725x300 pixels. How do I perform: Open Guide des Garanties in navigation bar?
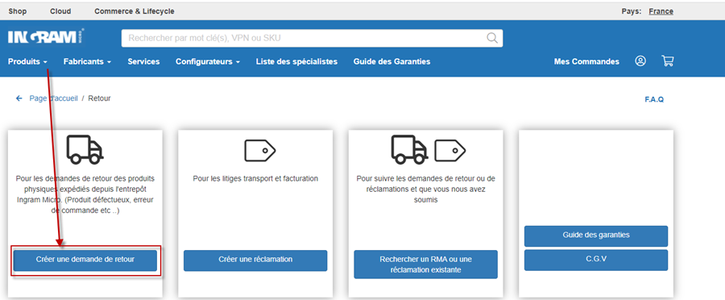click(392, 61)
